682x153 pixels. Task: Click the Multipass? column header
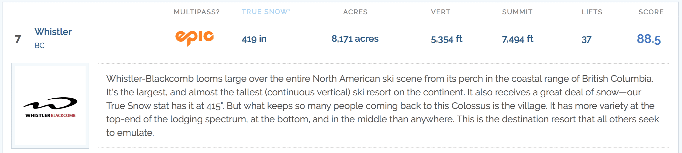(197, 12)
